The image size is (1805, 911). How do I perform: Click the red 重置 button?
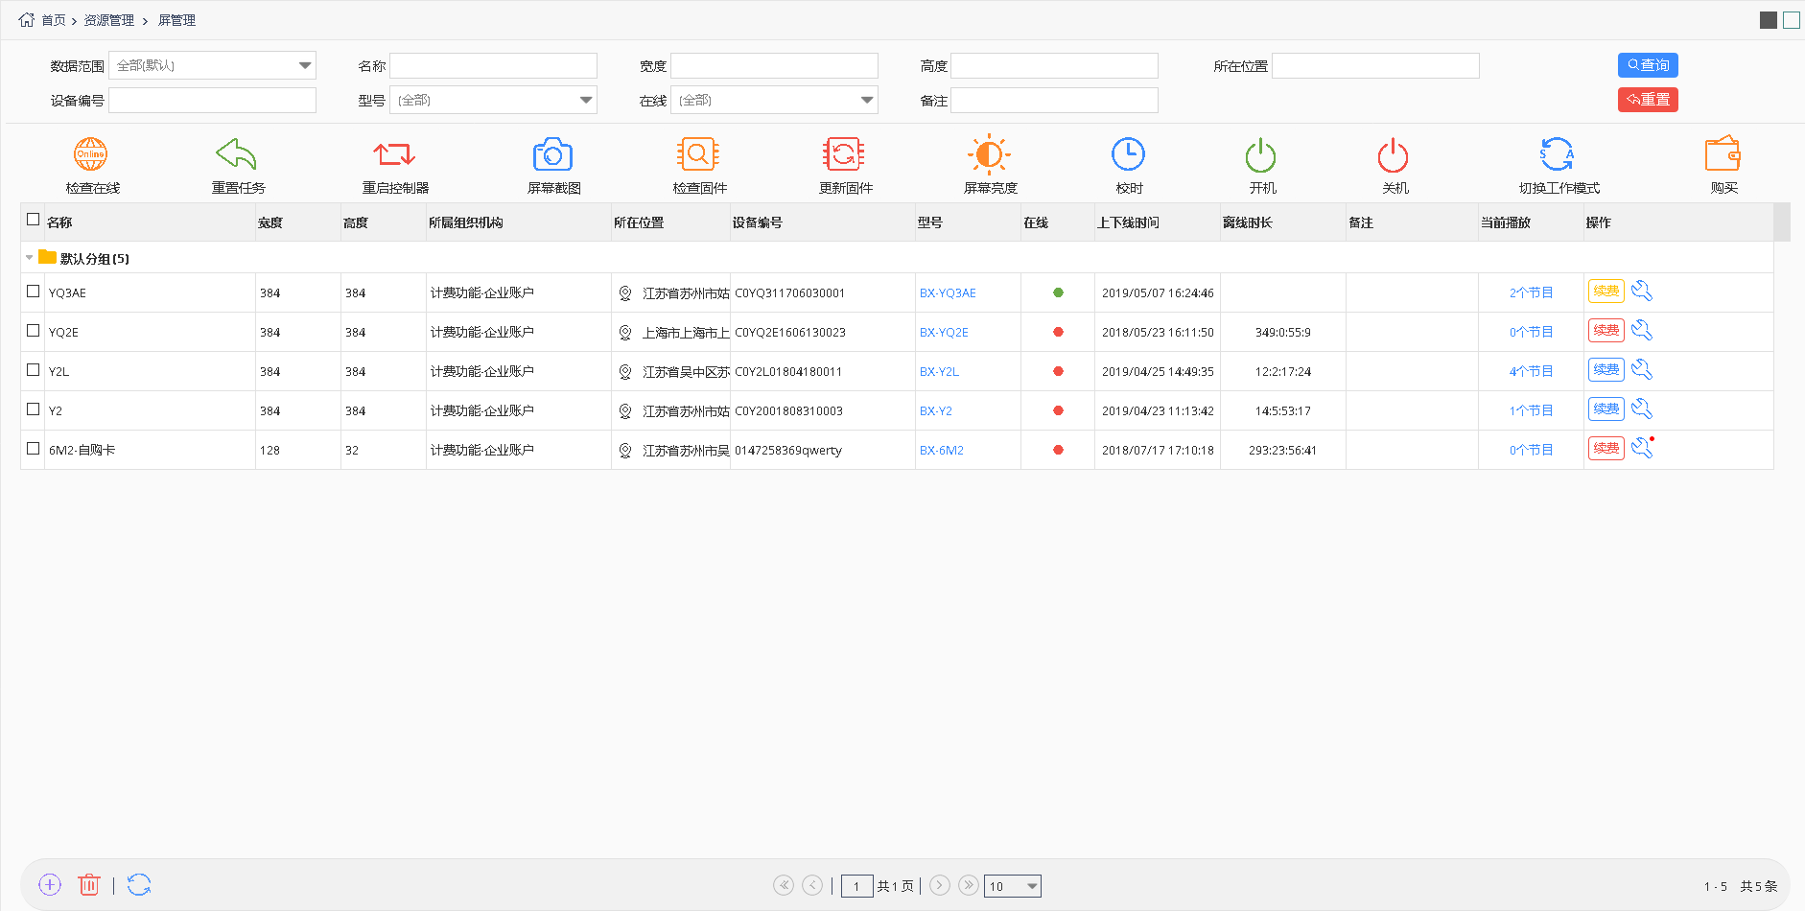click(x=1648, y=100)
